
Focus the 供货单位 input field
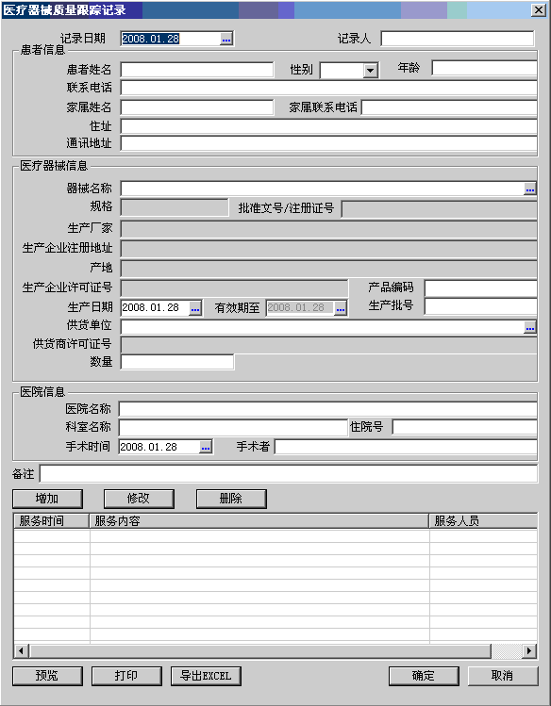click(323, 327)
